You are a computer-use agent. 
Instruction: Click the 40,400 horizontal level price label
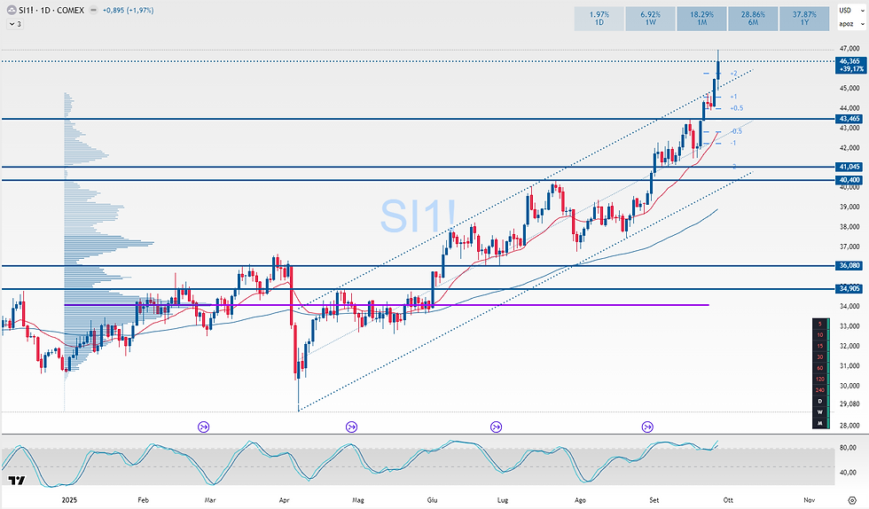(849, 180)
